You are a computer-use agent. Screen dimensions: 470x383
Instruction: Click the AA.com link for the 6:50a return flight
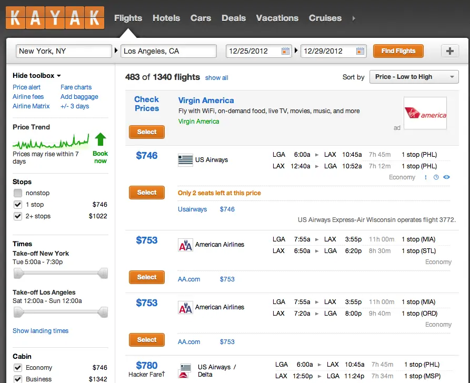click(189, 279)
